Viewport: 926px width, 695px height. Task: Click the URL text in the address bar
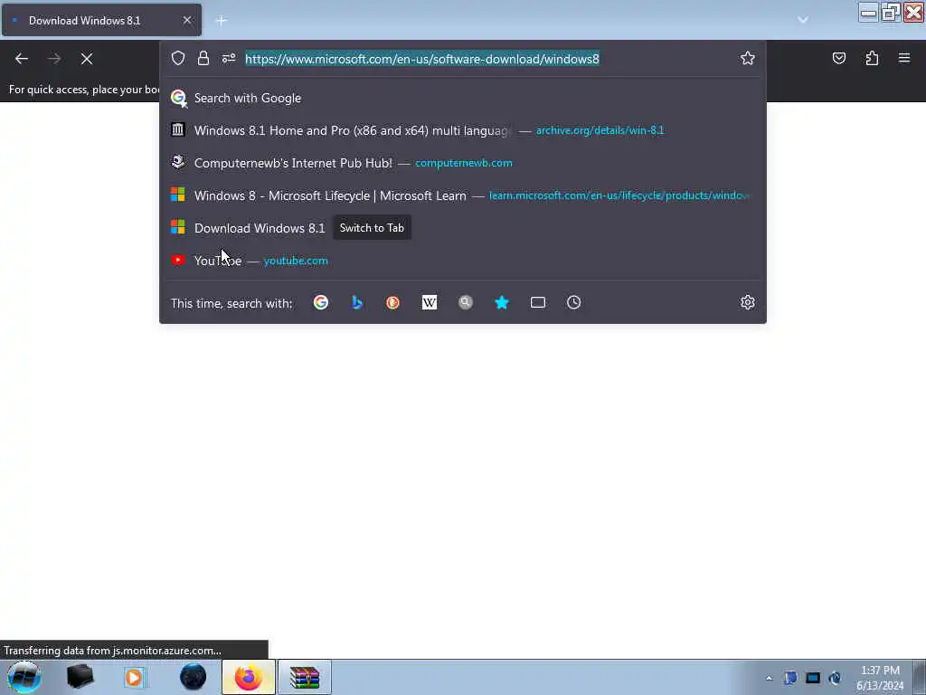(422, 59)
